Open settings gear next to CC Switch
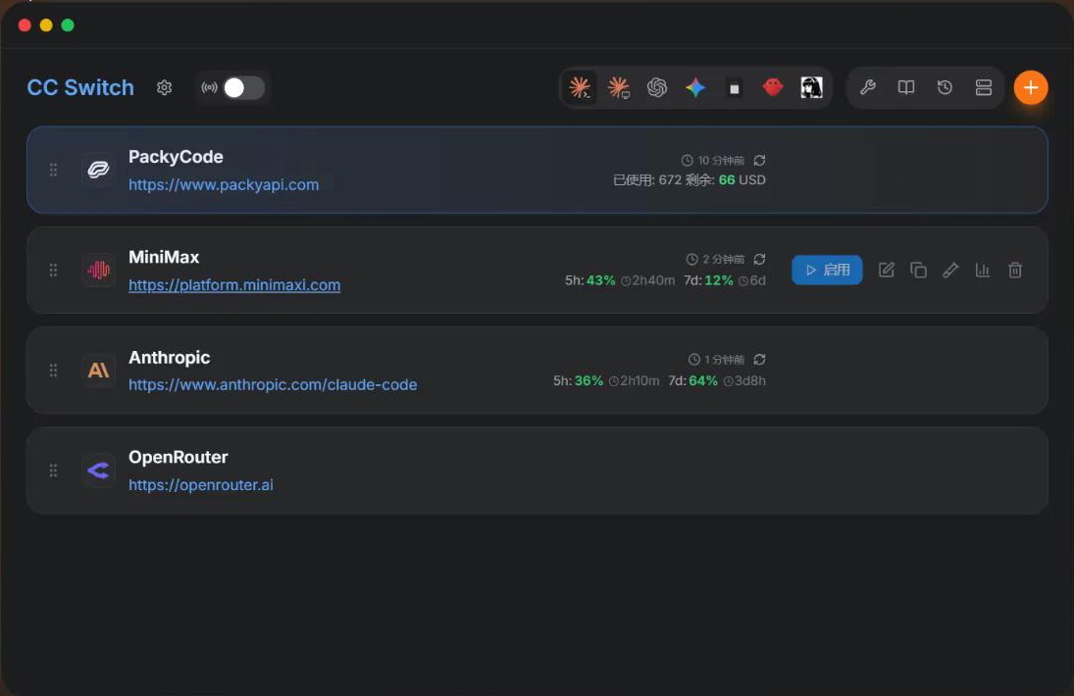This screenshot has height=696, width=1074. coord(164,87)
